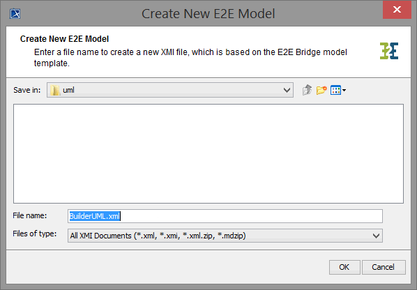Go up one folder level

307,90
